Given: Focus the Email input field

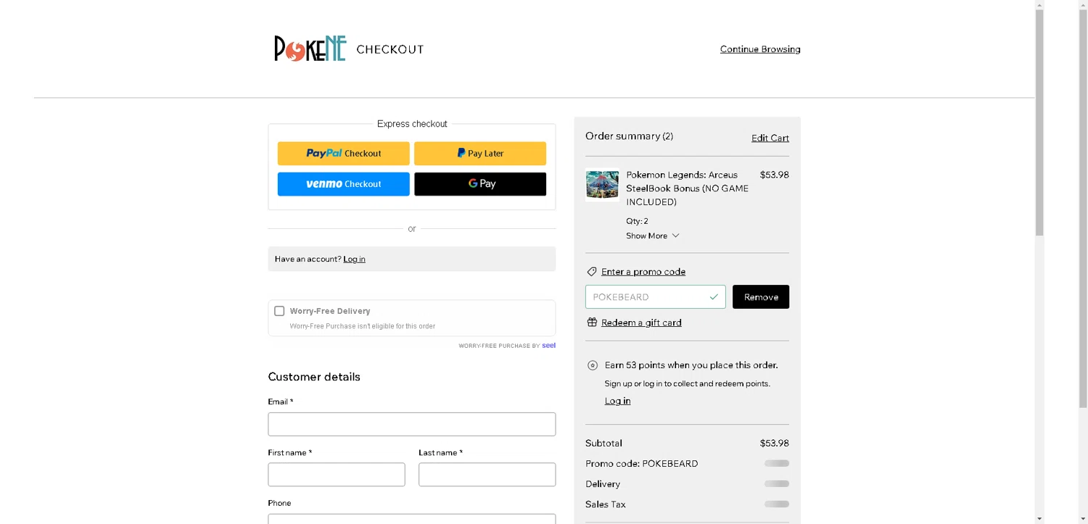Looking at the screenshot, I should click(412, 424).
